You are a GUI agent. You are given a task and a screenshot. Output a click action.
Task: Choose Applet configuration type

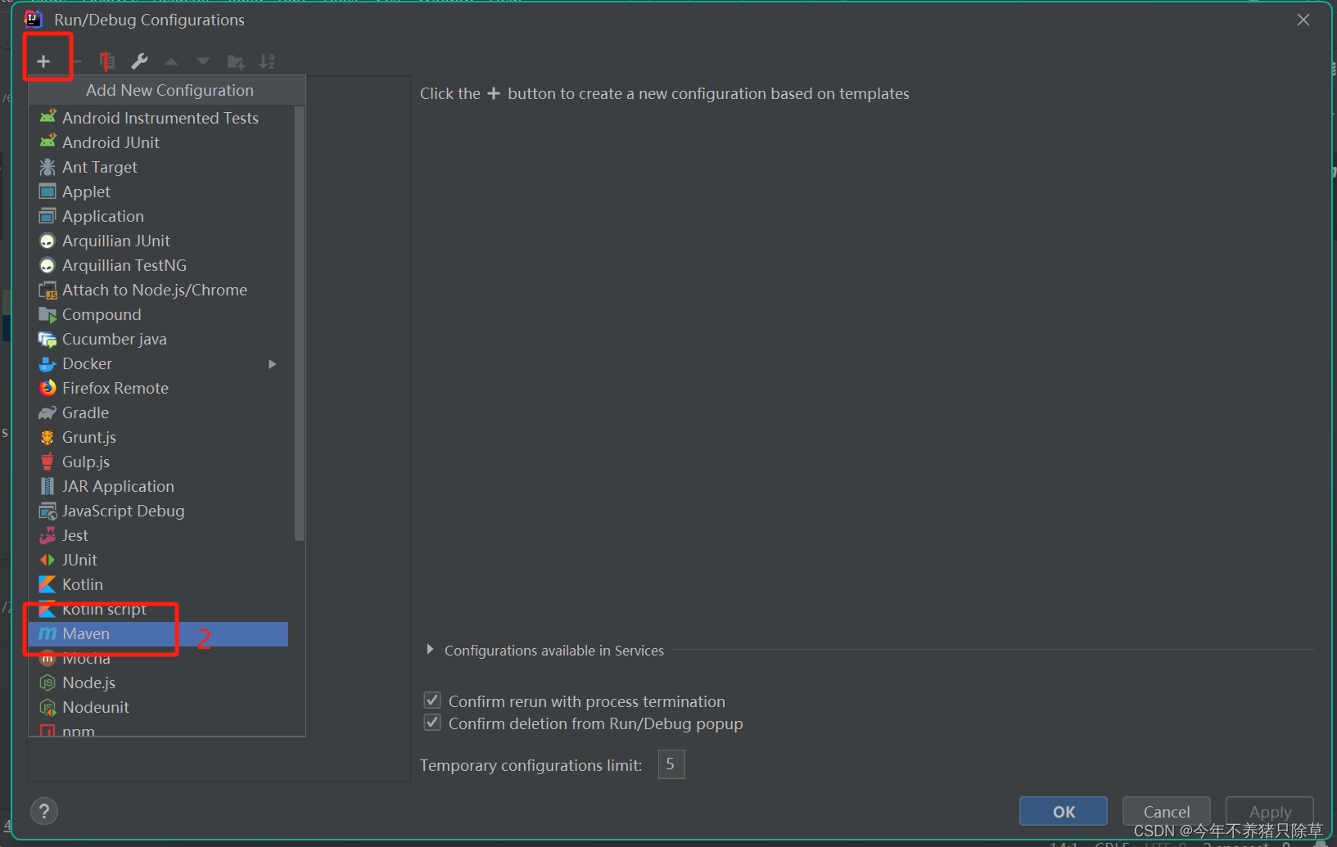pos(159,191)
